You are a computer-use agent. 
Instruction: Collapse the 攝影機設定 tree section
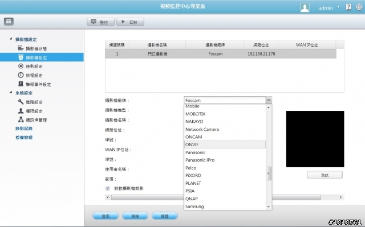[11, 39]
